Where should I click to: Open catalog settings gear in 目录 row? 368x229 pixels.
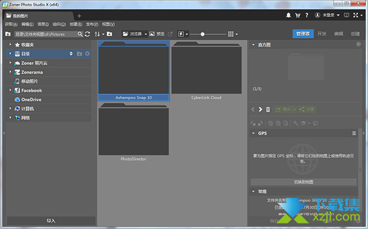[x=87, y=54]
